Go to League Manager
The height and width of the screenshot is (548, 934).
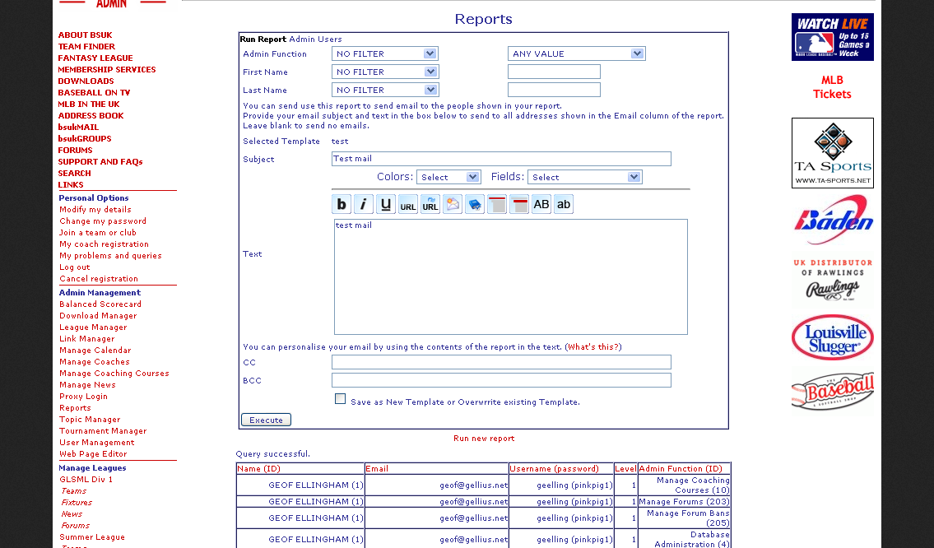coord(93,327)
